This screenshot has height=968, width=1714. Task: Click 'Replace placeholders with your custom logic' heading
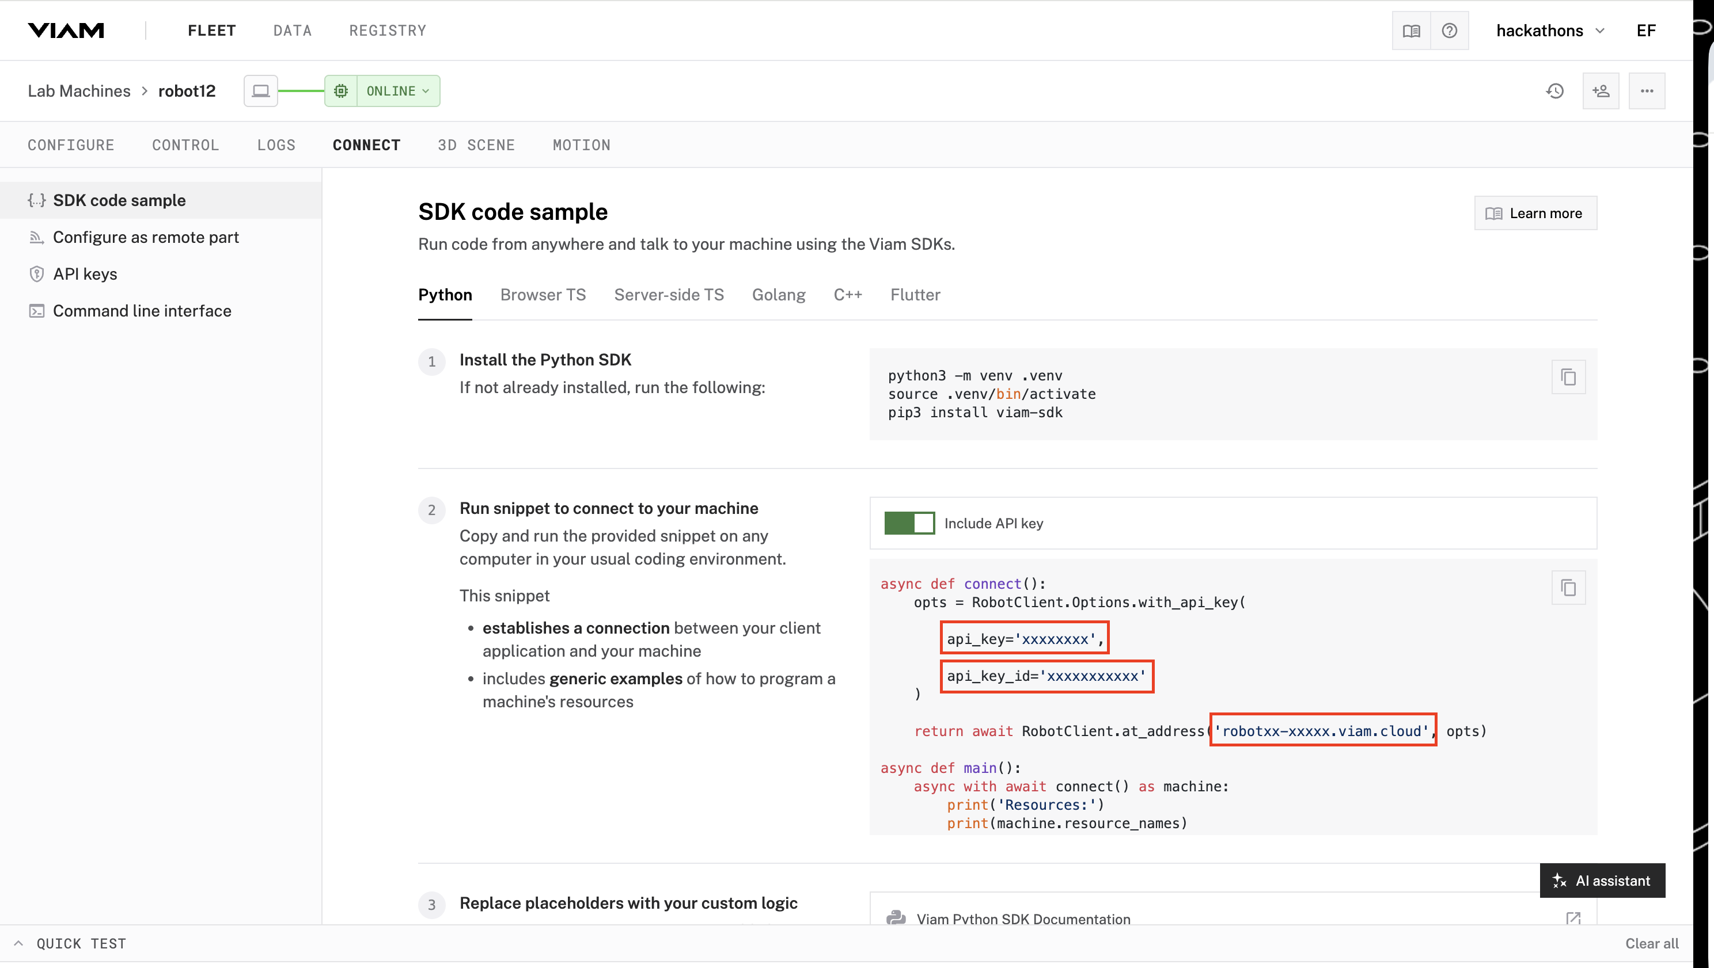[628, 903]
